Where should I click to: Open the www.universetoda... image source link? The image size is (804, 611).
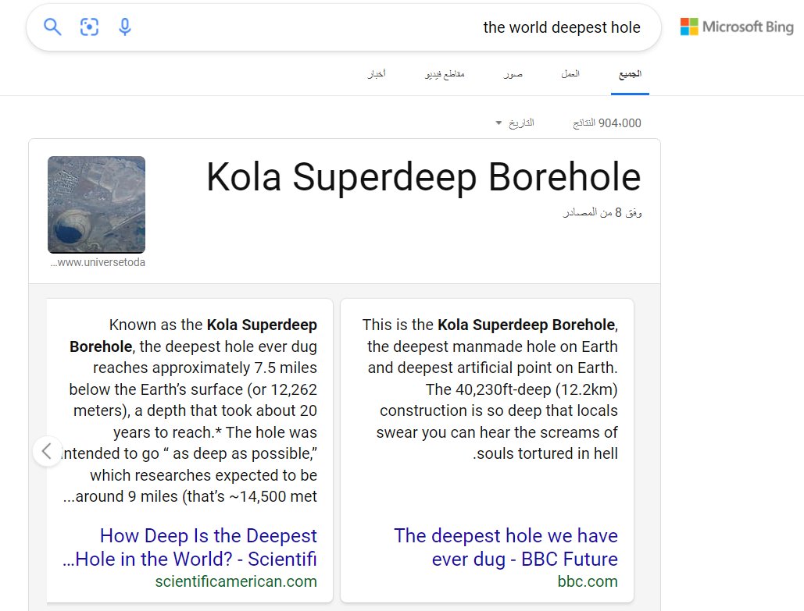98,262
